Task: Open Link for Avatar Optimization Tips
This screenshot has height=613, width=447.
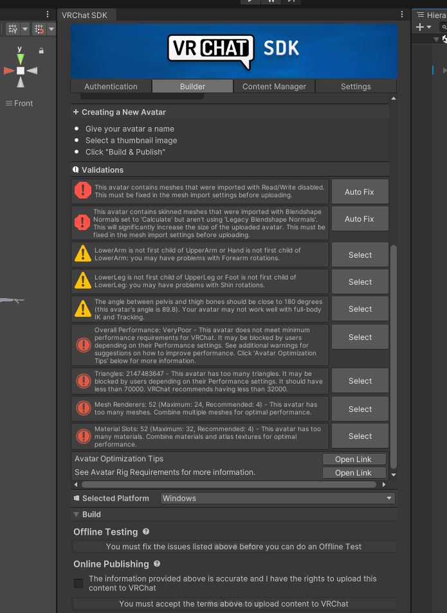Action: [x=353, y=459]
